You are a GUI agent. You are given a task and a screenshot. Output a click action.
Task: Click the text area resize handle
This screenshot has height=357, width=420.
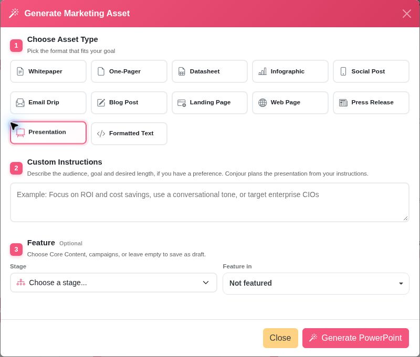(x=405, y=218)
